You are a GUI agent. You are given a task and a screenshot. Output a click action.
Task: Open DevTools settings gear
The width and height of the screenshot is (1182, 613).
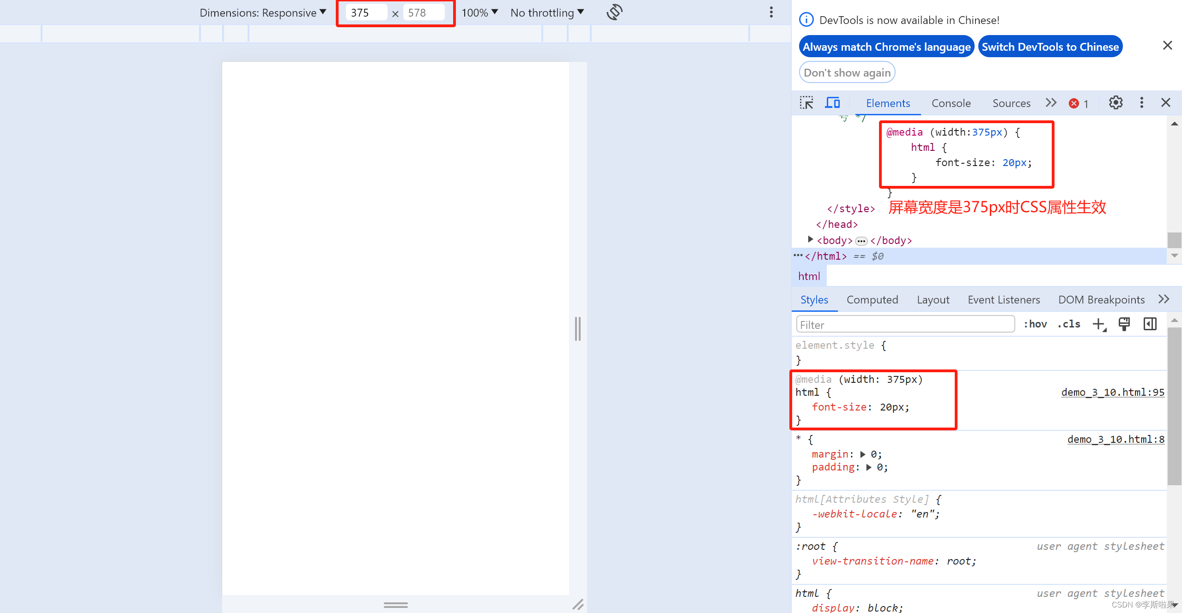tap(1115, 102)
